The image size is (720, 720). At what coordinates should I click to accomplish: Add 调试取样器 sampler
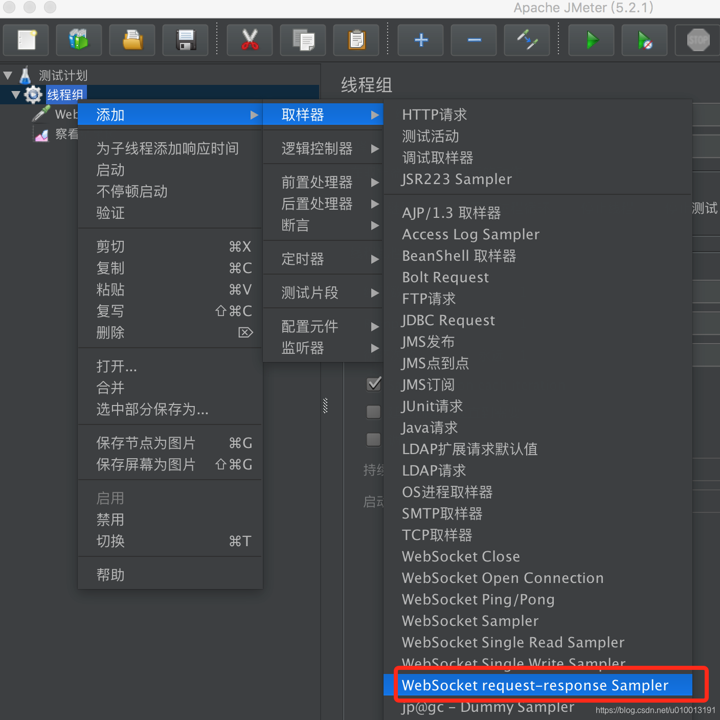coord(538,158)
